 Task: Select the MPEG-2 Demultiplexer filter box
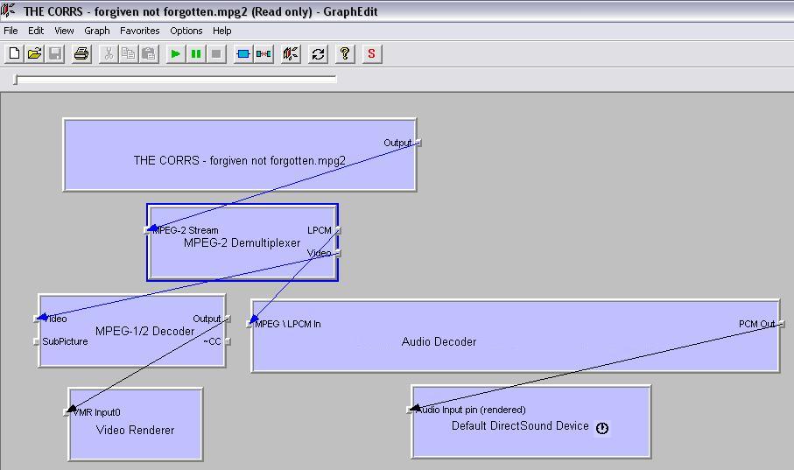coord(242,263)
